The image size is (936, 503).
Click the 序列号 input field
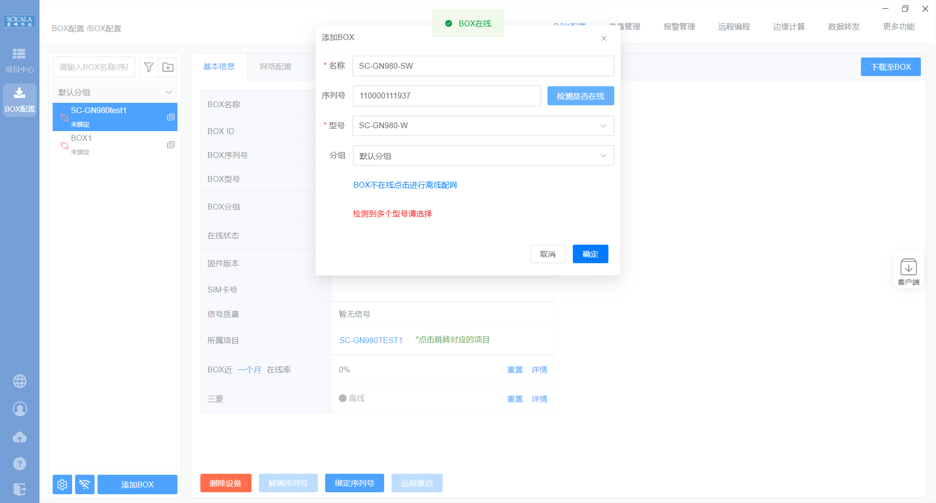[x=447, y=96]
